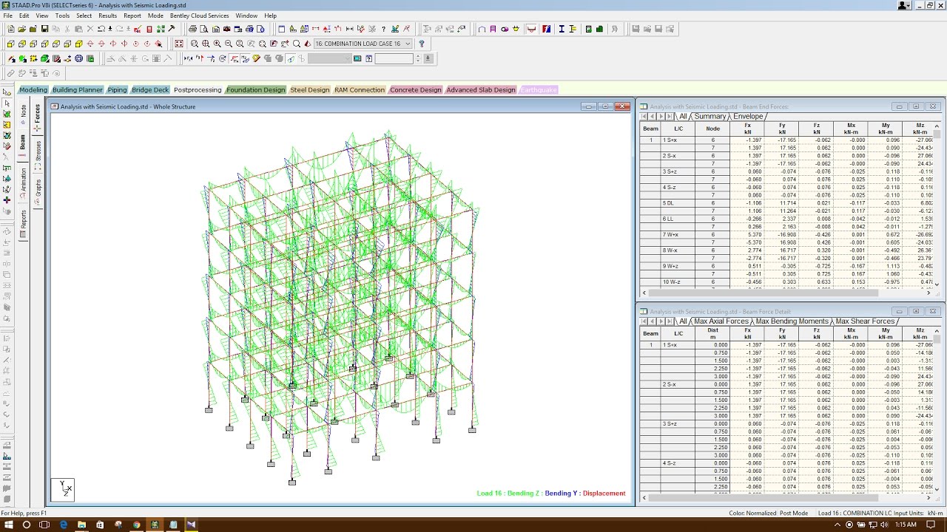
Task: Click the Windows Start button
Action: pos(9,525)
